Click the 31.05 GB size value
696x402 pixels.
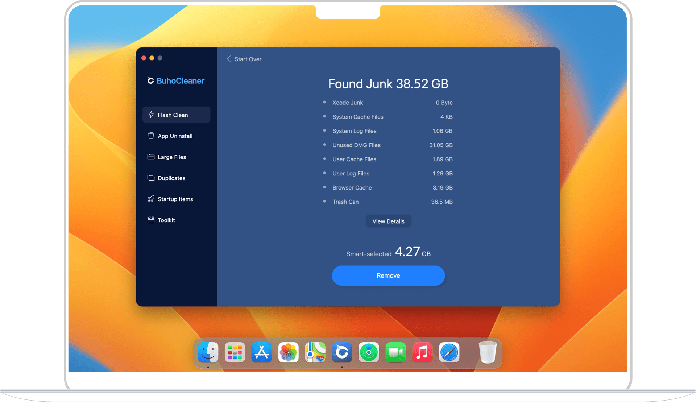tap(441, 145)
